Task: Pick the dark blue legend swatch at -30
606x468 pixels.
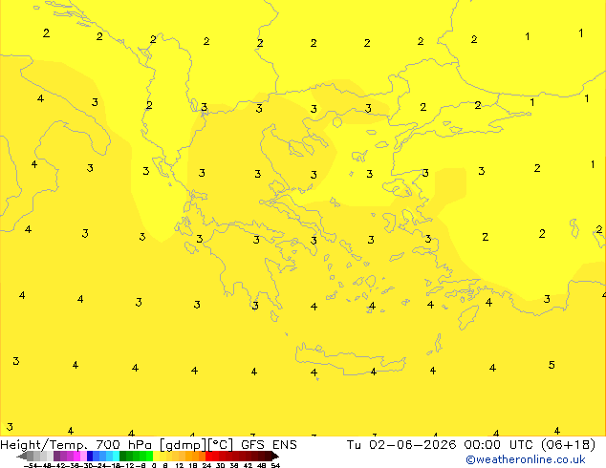Action: [90, 456]
